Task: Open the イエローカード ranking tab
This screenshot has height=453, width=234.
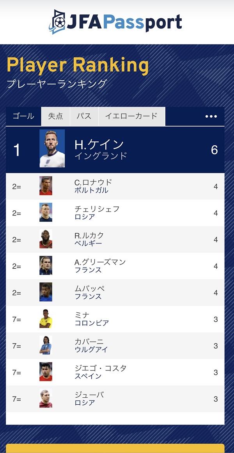Action: pyautogui.click(x=131, y=116)
